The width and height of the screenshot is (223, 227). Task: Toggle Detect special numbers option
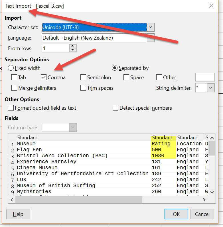point(115,108)
